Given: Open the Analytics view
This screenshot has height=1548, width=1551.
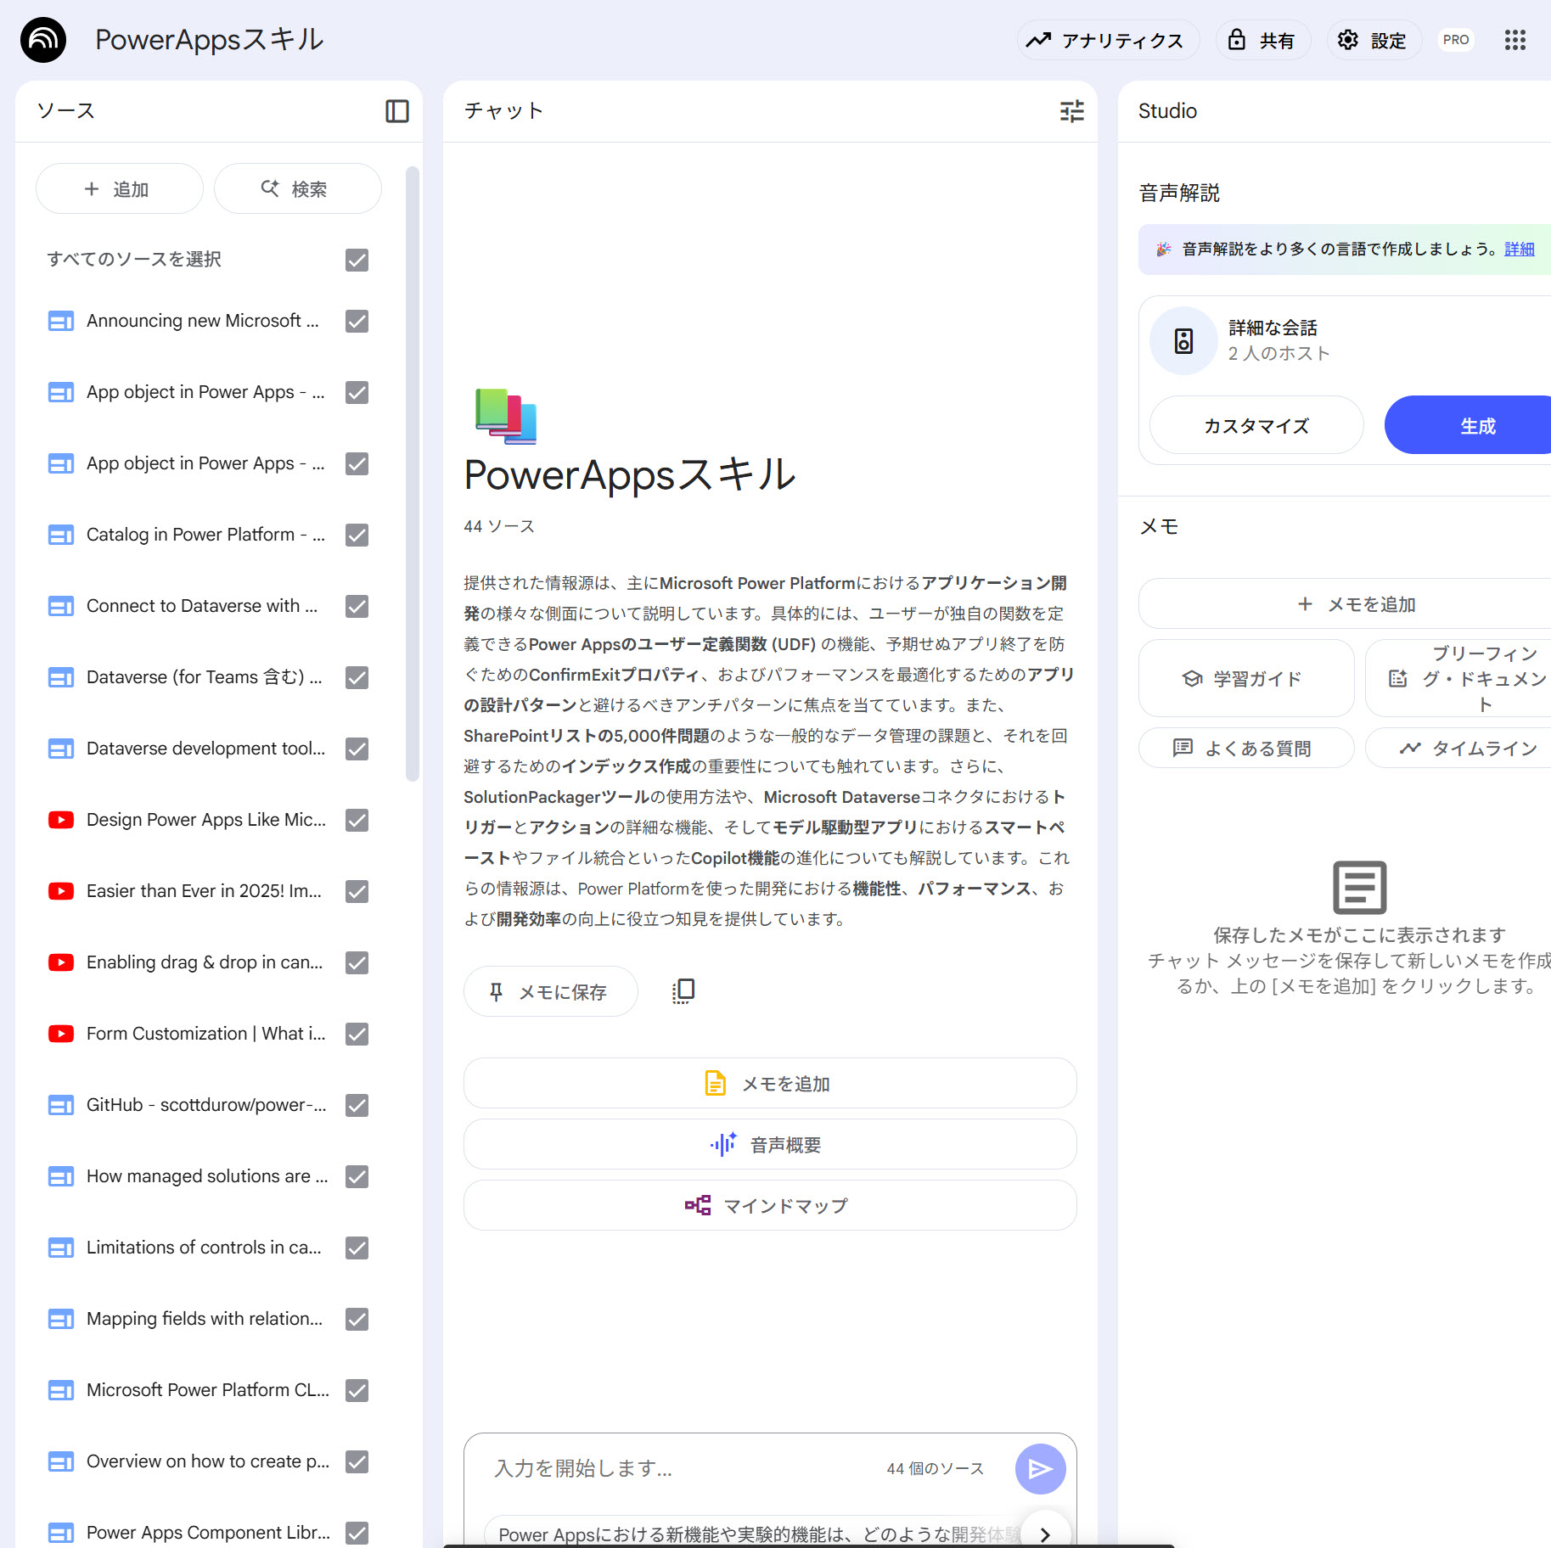Looking at the screenshot, I should pyautogui.click(x=1107, y=40).
